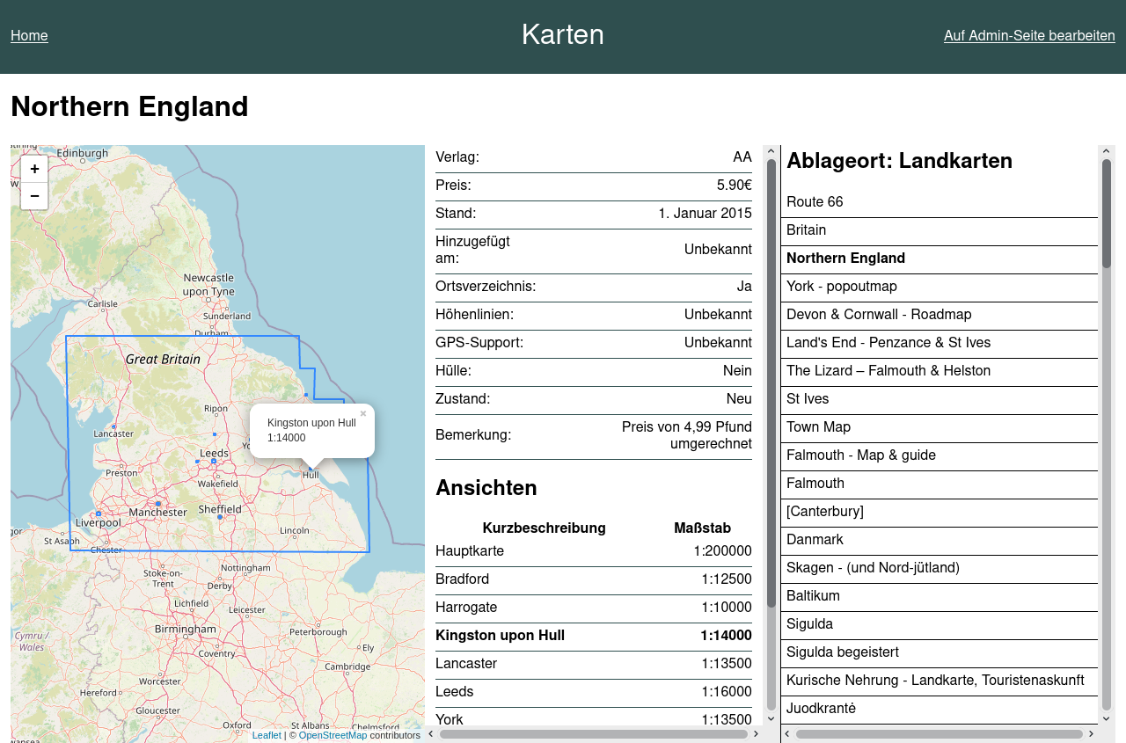This screenshot has width=1126, height=743.
Task: Open the Home page
Action: [29, 35]
